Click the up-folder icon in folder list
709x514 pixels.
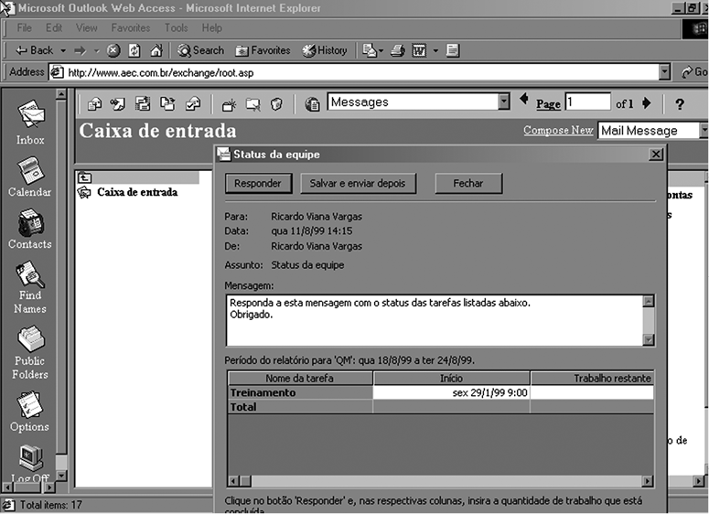(84, 177)
